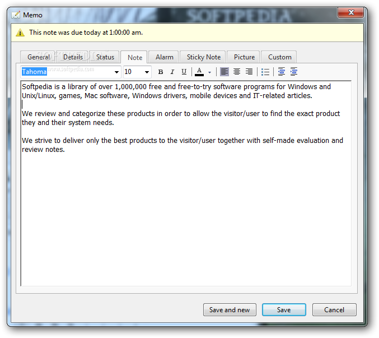Toggle underline formatting
The image size is (379, 338).
(184, 72)
